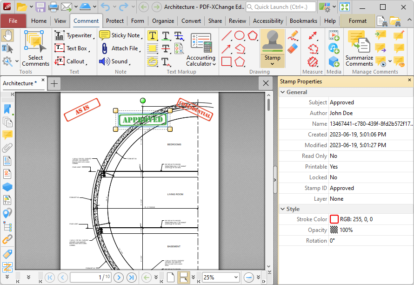Add a Sticky Note comment
The width and height of the screenshot is (414, 285).
pos(120,35)
